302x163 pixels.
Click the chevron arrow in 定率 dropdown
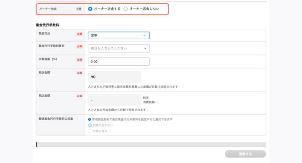[x=144, y=36]
